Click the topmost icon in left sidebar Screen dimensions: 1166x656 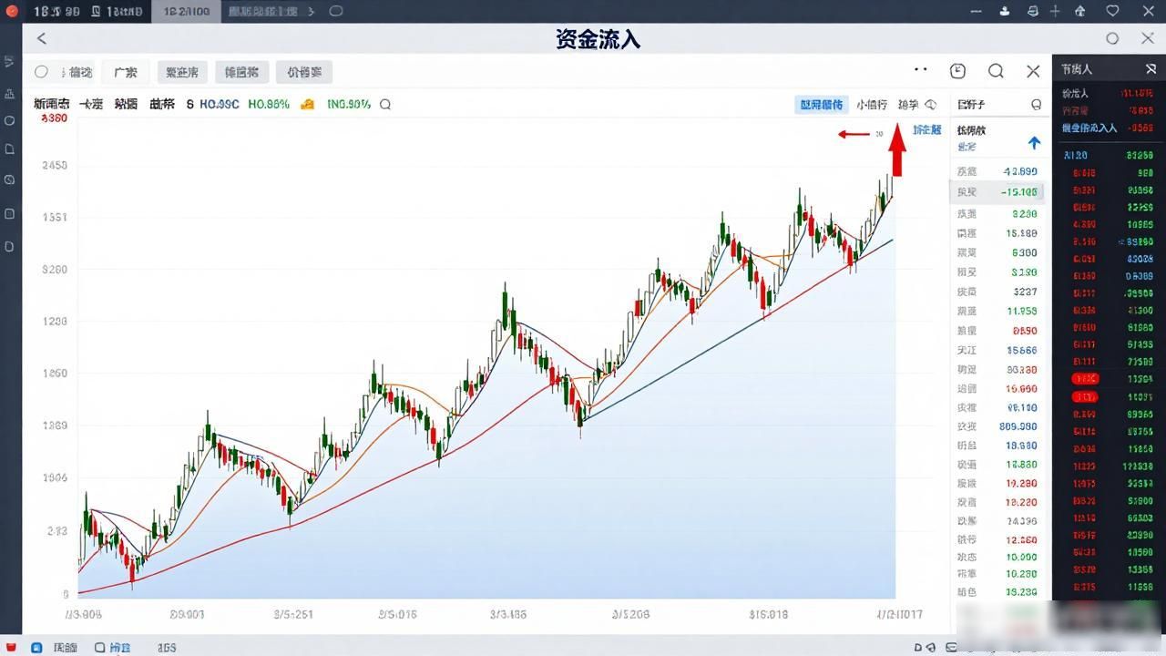point(10,61)
